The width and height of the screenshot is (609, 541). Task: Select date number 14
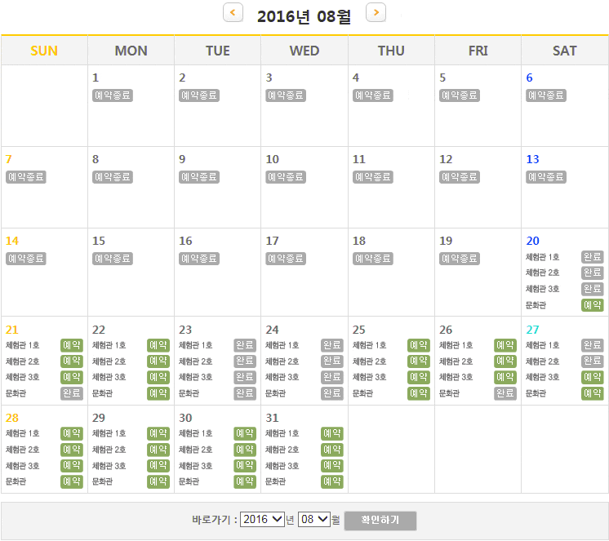point(12,241)
